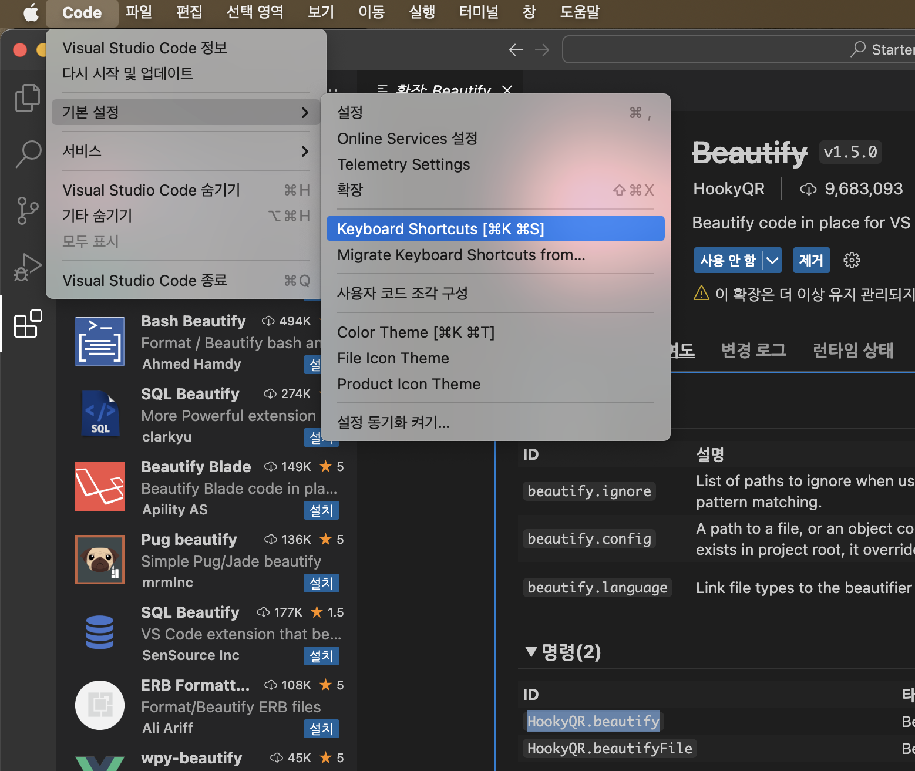Click the HookyQR publisher link

[x=729, y=188]
